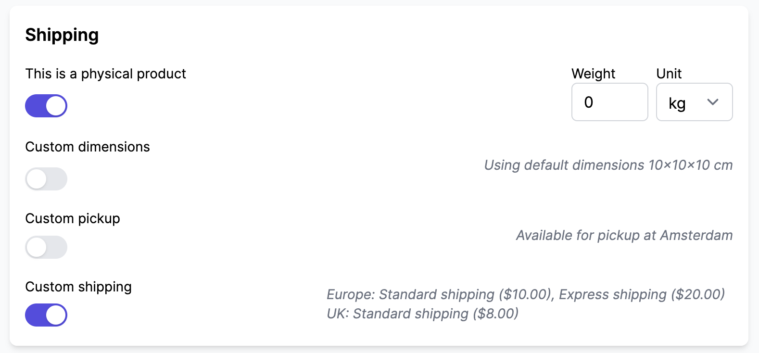This screenshot has height=353, width=759.
Task: Click the default dimensions 10×10×10 cm text
Action: click(607, 165)
